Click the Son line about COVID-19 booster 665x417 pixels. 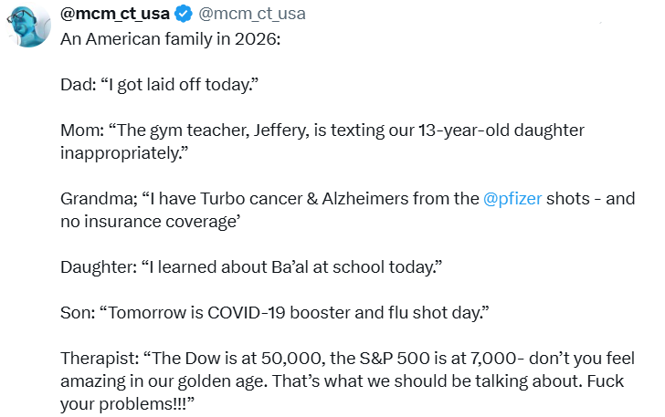pyautogui.click(x=275, y=313)
